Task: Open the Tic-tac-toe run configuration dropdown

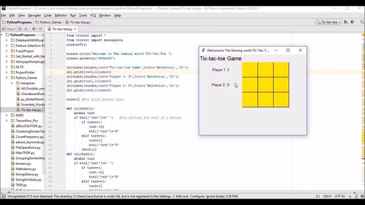Action: pos(328,22)
